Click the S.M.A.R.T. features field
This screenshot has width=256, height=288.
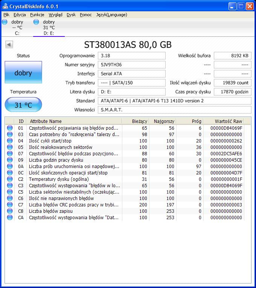175,110
